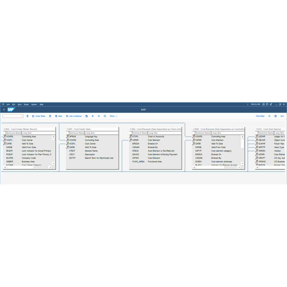
Task: Click the key icon beside SPRAS in CSKT
Action: pyautogui.click(x=67, y=136)
